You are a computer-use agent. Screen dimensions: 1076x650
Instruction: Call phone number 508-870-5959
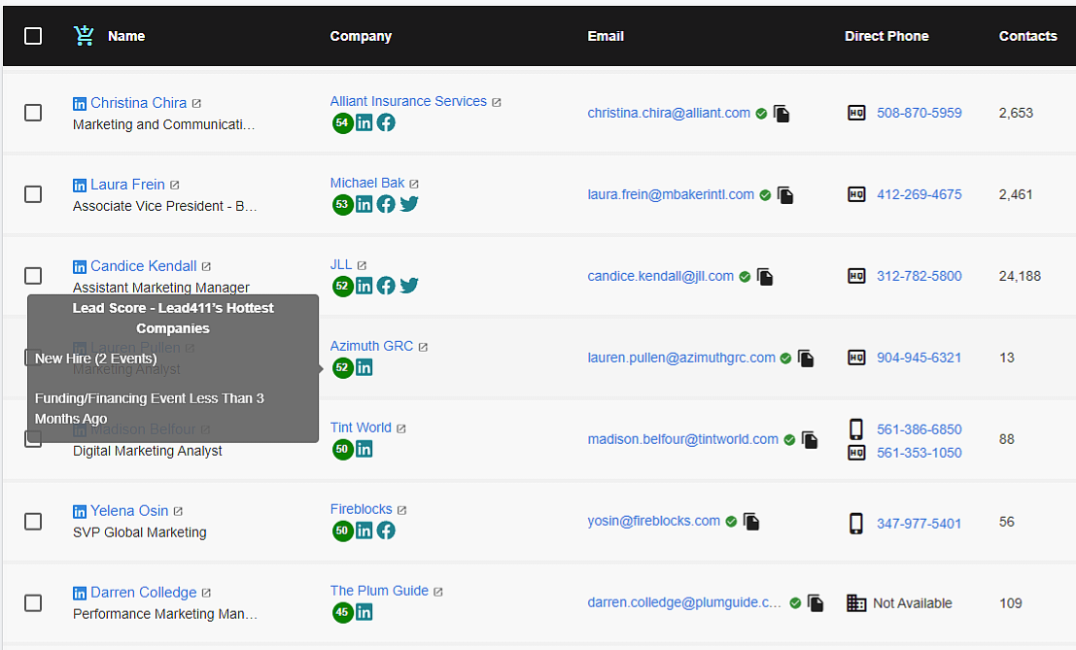919,113
